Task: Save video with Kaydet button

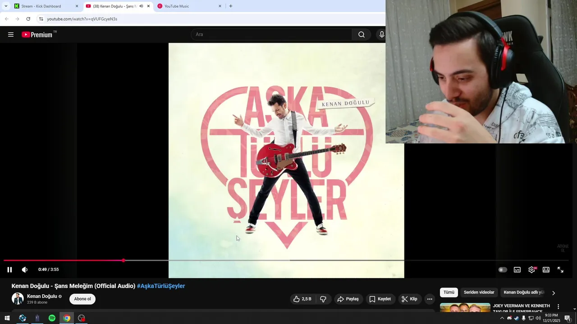Action: coord(380,299)
